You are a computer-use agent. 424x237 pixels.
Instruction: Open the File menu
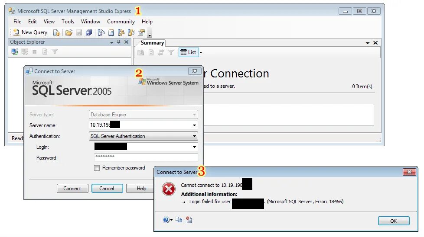17,22
